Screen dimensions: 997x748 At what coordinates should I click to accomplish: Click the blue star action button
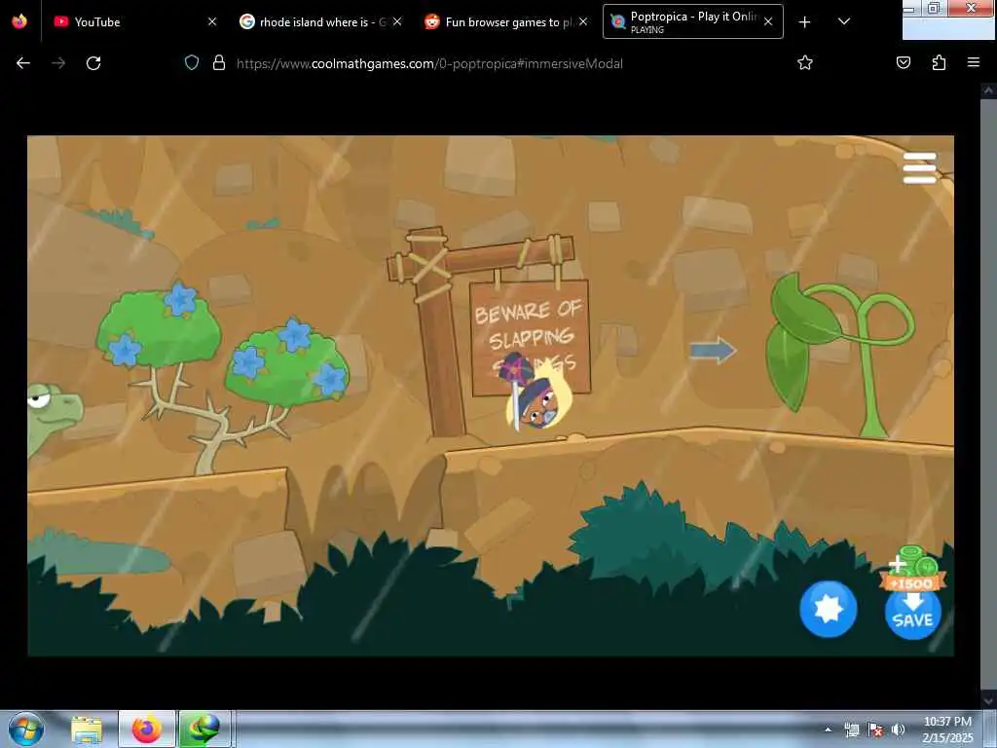[x=828, y=609]
